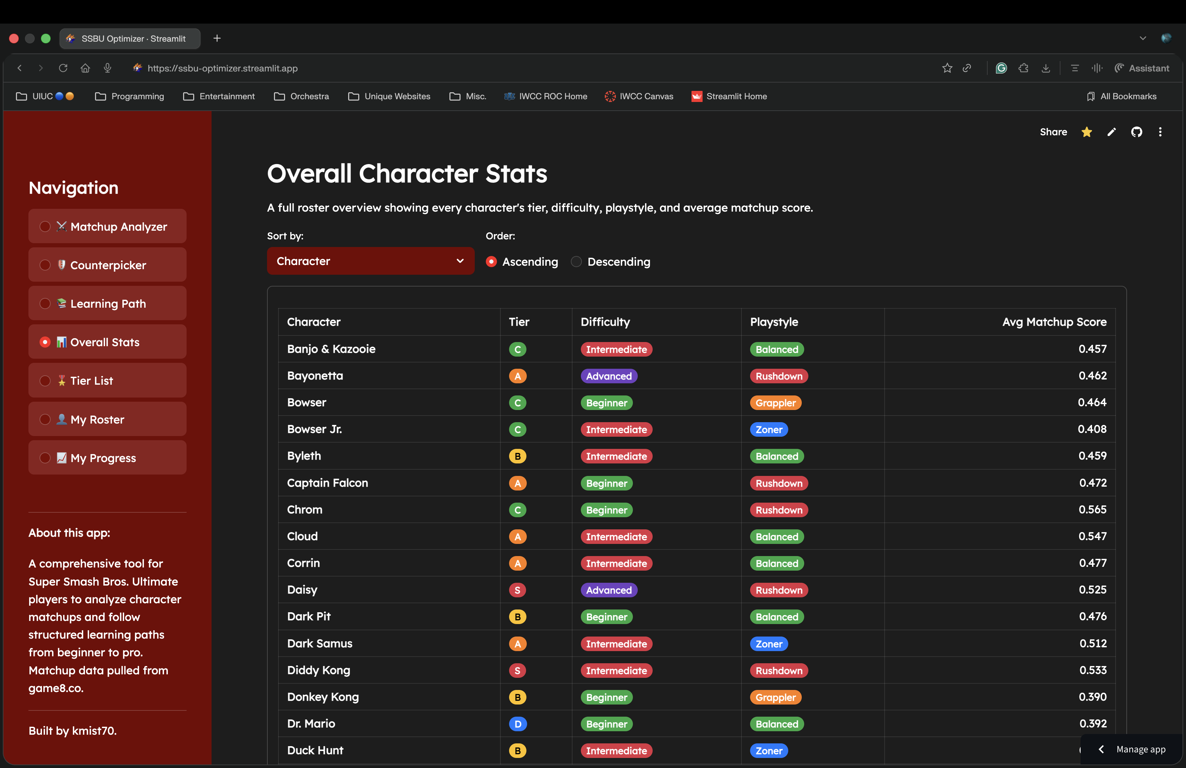
Task: Choose Ascending order
Action: 522,262
